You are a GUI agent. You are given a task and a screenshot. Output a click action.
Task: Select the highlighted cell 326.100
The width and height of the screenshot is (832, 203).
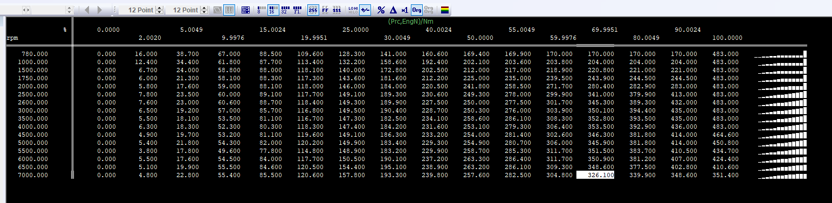tap(595, 175)
